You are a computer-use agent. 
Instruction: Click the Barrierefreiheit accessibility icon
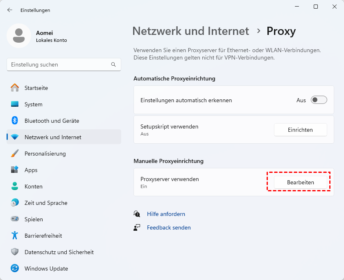tap(15, 236)
